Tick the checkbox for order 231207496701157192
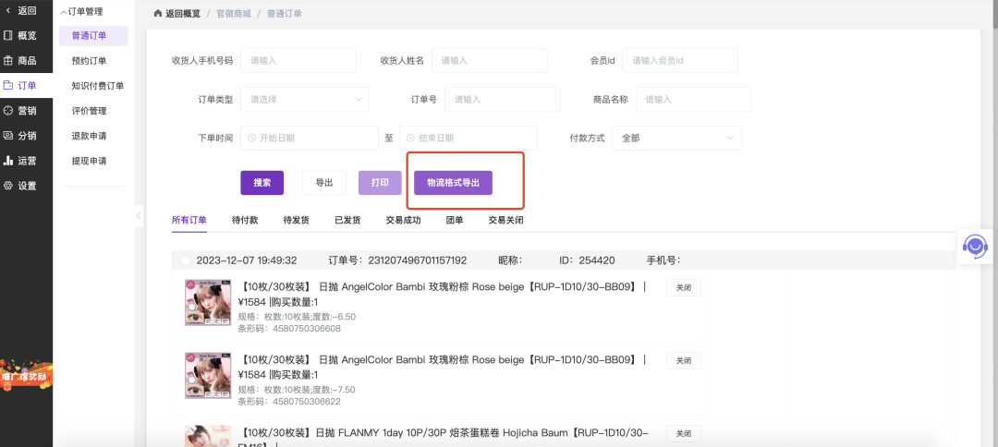The height and width of the screenshot is (447, 998). [x=186, y=260]
